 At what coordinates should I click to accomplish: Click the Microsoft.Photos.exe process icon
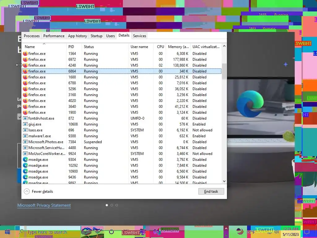tap(25, 142)
